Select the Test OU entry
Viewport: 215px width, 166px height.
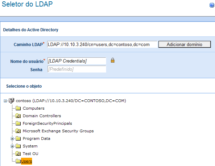click(x=30, y=154)
